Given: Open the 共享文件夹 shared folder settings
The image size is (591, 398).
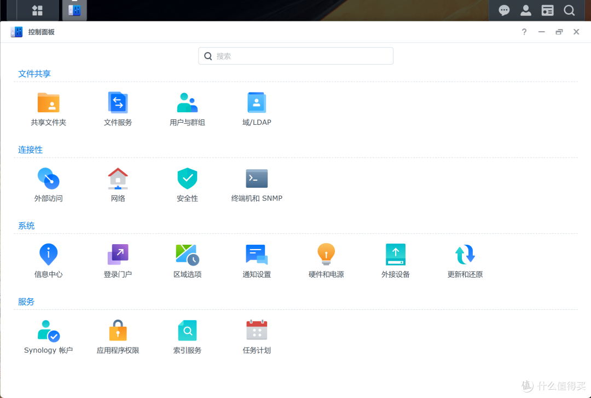Looking at the screenshot, I should [48, 108].
